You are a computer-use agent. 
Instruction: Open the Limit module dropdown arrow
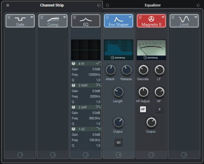196,17
